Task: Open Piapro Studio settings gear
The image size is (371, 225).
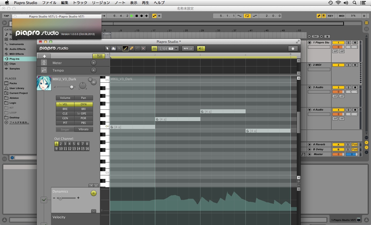Action: (x=293, y=48)
